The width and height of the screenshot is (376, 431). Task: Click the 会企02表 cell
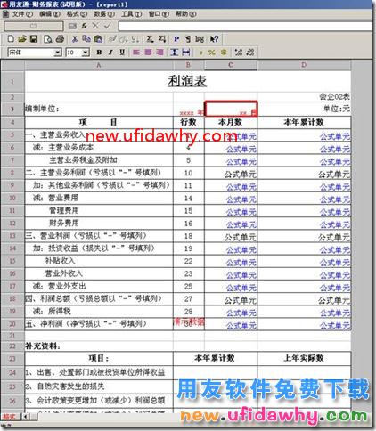coord(304,97)
